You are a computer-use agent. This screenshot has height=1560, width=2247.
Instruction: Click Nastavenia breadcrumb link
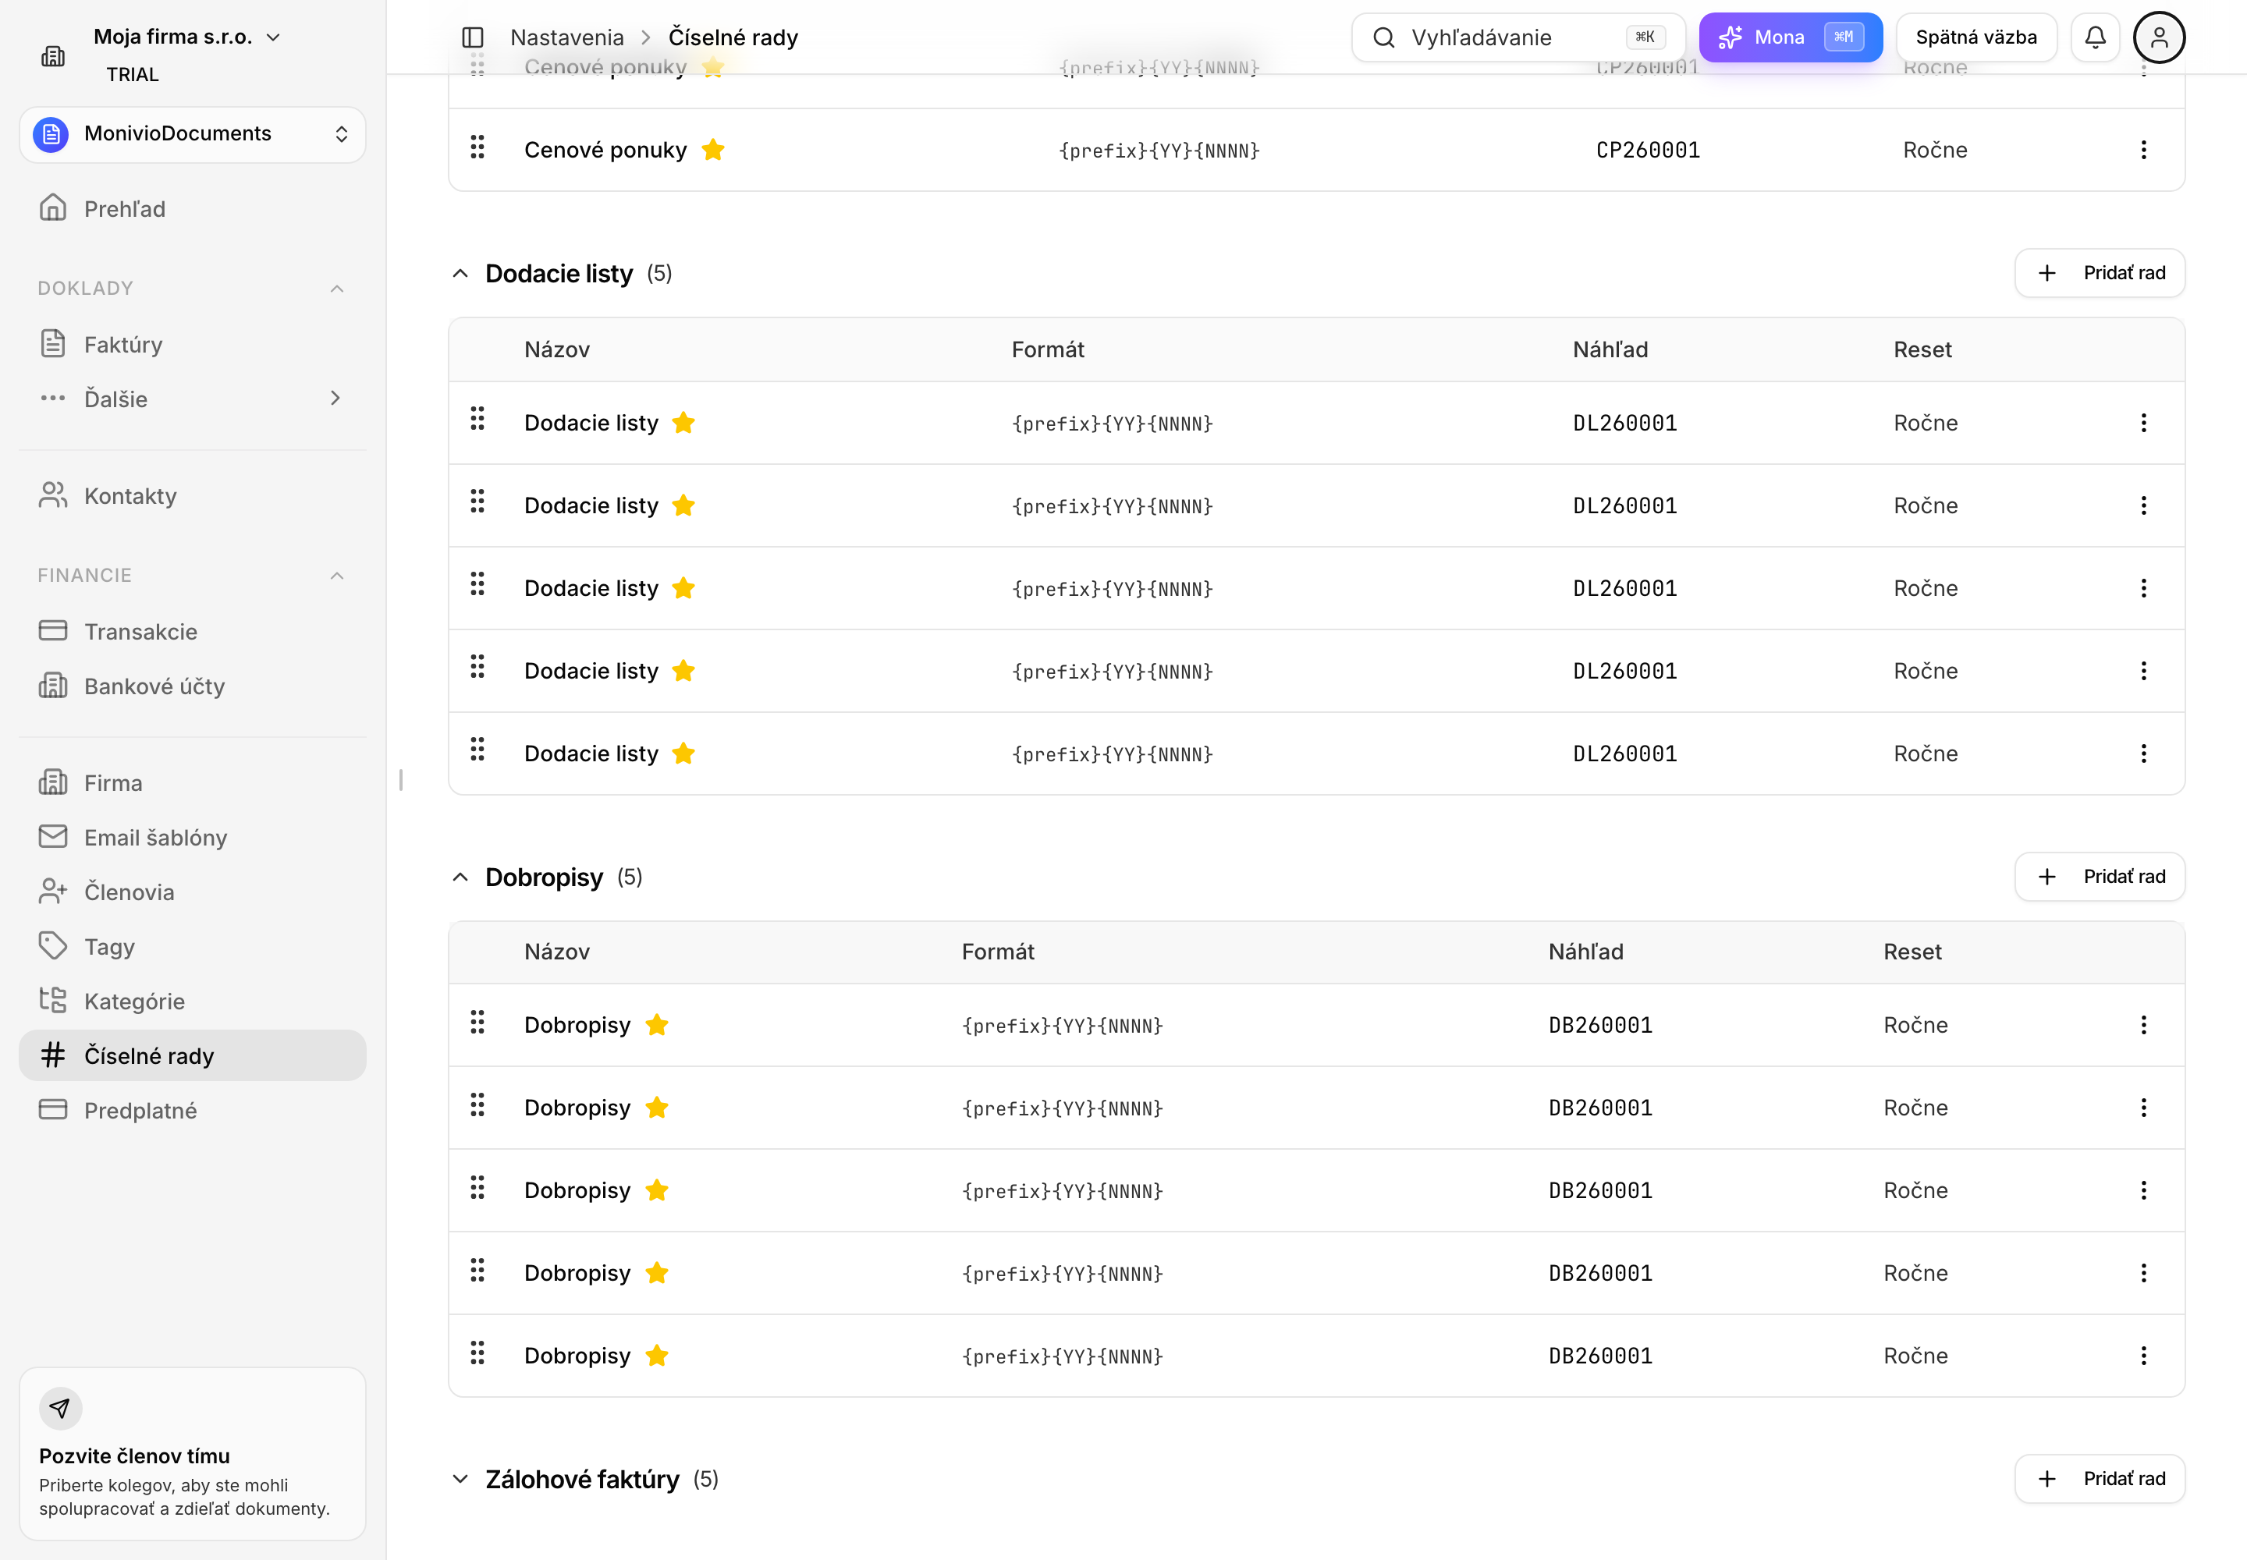pos(567,37)
